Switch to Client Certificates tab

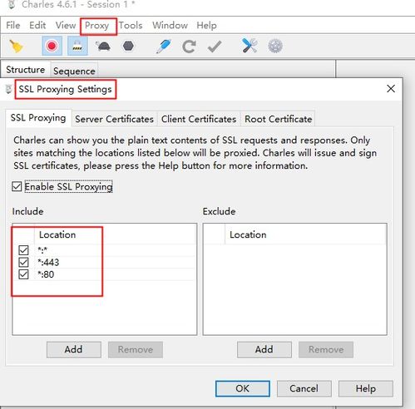tap(199, 119)
